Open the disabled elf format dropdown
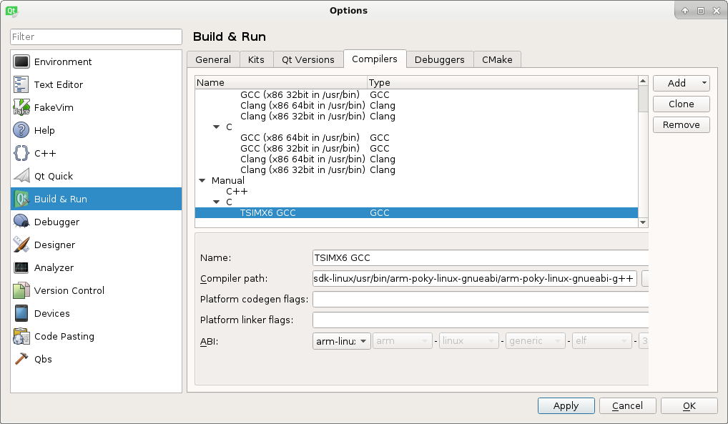Viewport: 728px width, 424px height. click(601, 341)
